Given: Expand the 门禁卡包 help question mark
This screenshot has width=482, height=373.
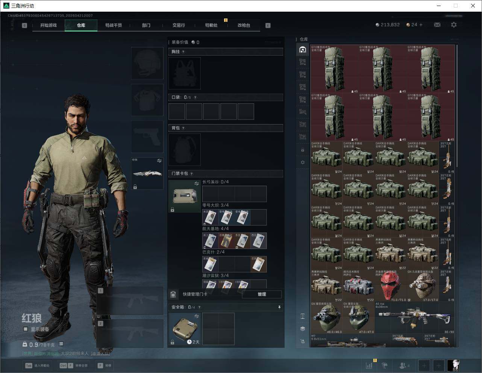Looking at the screenshot, I should coord(192,174).
